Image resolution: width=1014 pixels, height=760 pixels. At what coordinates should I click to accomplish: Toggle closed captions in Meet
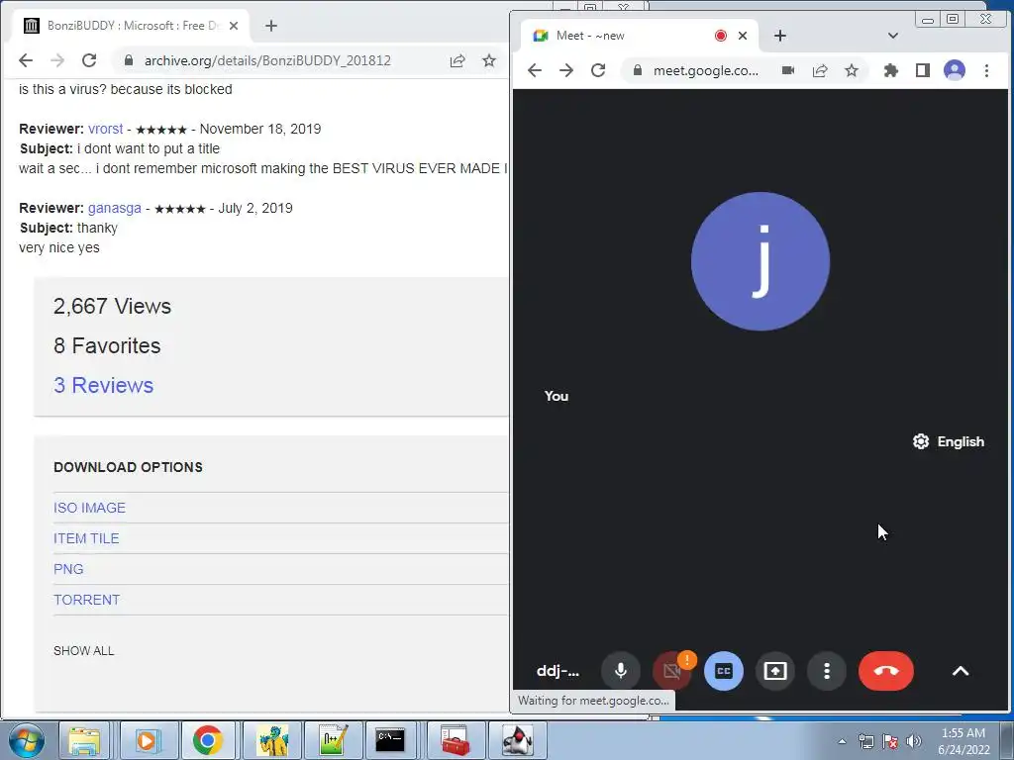click(x=723, y=671)
